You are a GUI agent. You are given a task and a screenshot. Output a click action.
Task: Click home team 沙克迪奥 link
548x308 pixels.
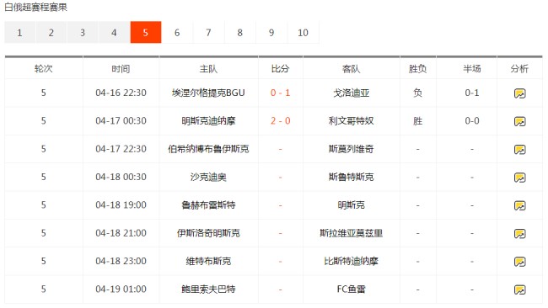pyautogui.click(x=208, y=177)
